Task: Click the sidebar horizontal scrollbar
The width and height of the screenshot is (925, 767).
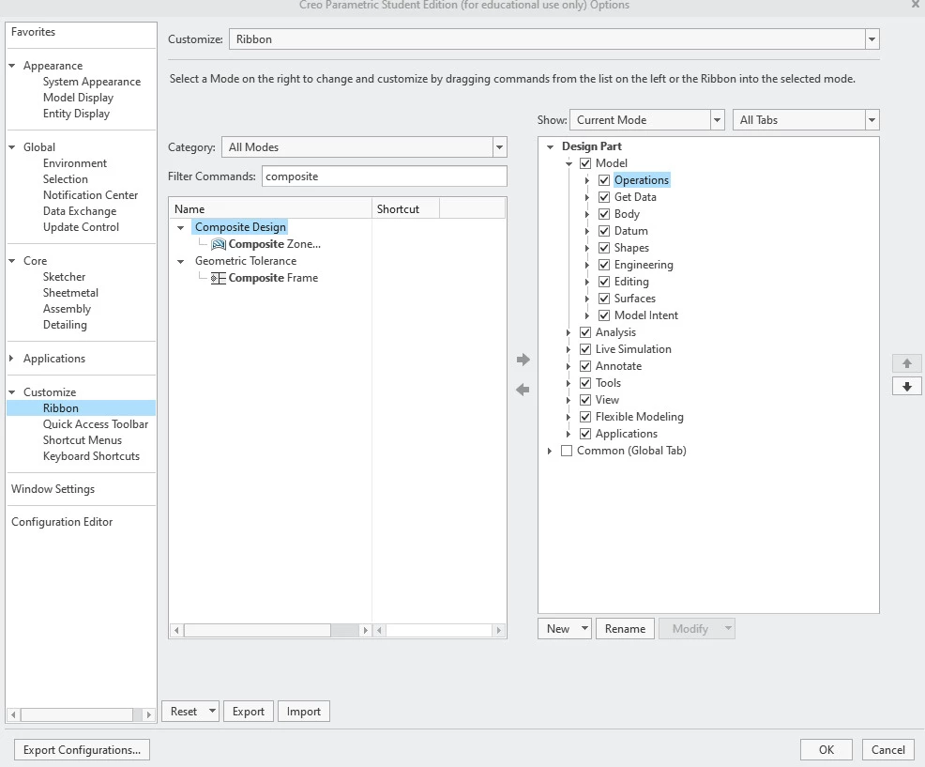Action: (x=77, y=714)
